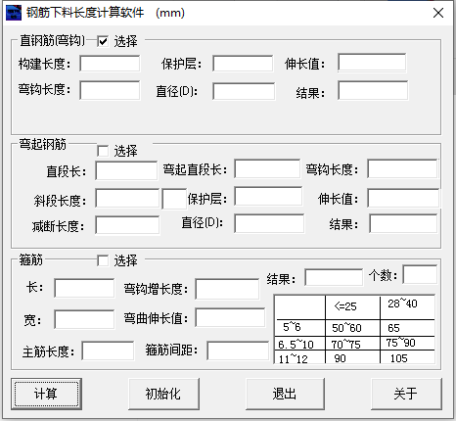Select the 个数 field
Screen dimensions: 456x421
[x=420, y=274]
